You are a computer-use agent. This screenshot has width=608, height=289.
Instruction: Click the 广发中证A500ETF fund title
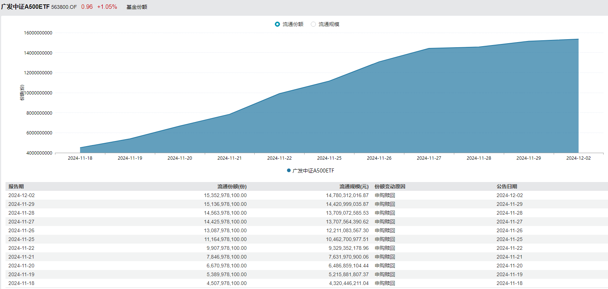click(x=25, y=7)
